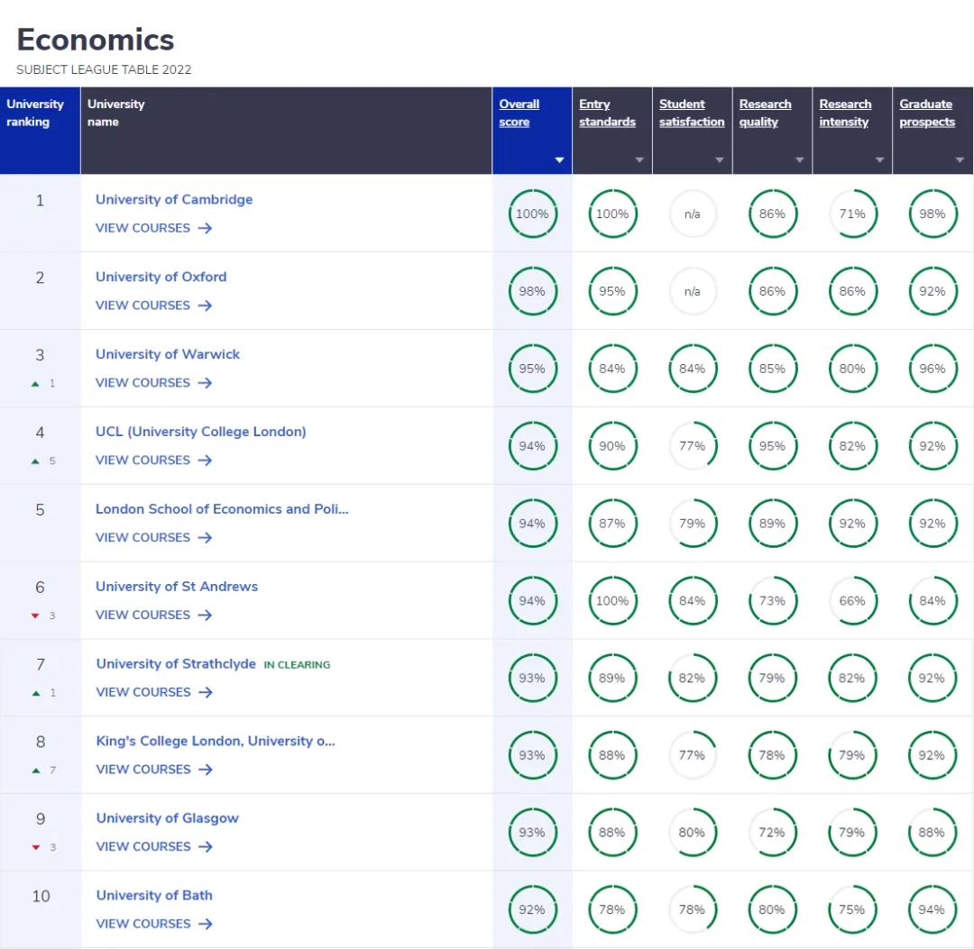974x949 pixels.
Task: Open University of St Andrews link
Action: click(177, 586)
